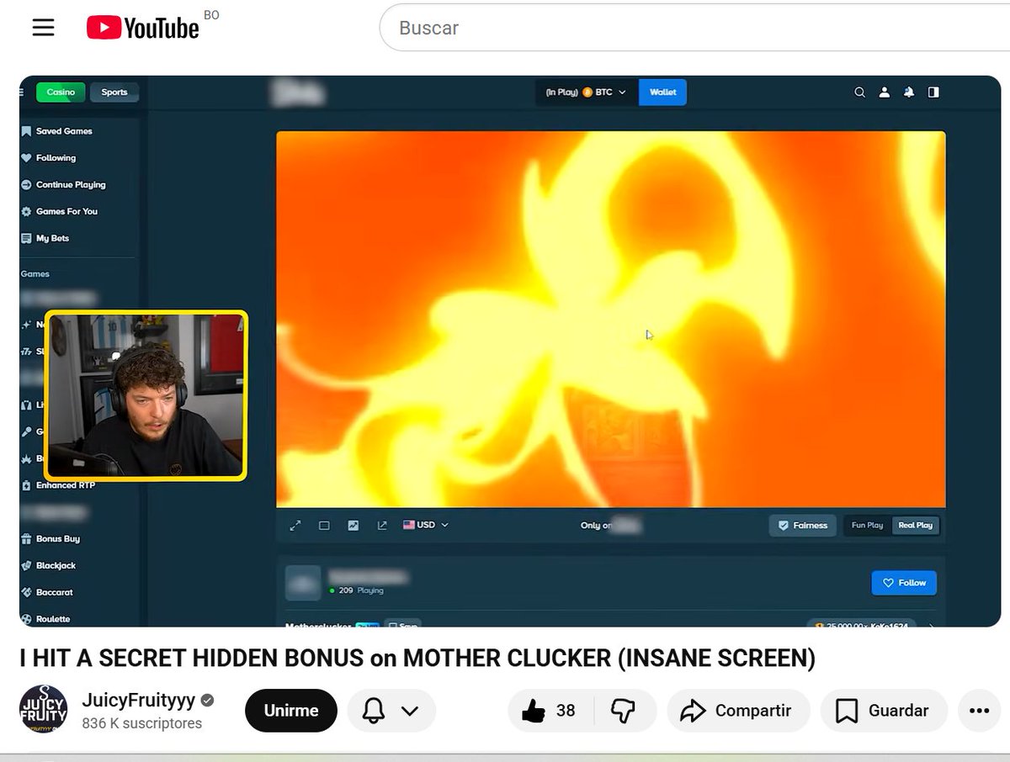Click the webcam overlay of streamer
The image size is (1010, 762).
[146, 395]
